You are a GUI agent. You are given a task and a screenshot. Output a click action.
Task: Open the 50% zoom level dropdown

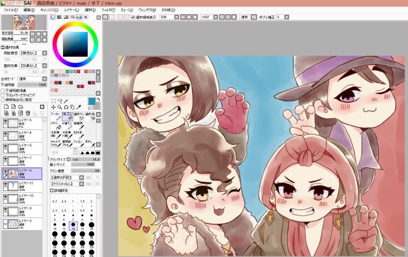tap(176, 17)
